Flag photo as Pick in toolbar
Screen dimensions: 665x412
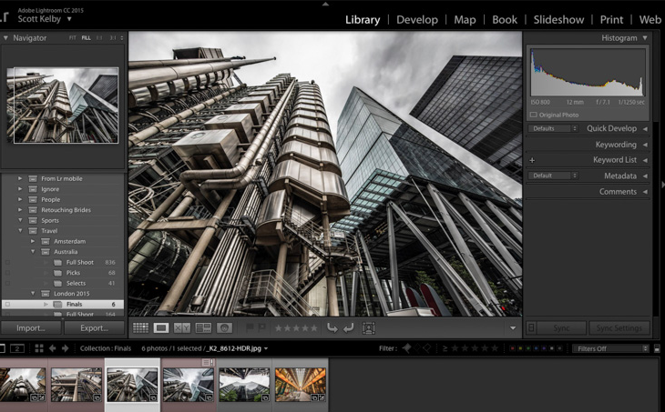coord(251,327)
